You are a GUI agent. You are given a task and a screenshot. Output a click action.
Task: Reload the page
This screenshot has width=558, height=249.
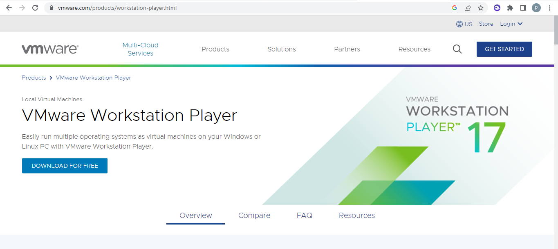pyautogui.click(x=35, y=7)
